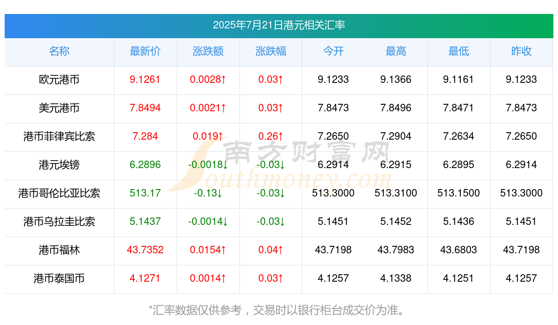Select the 今开 column header

click(x=333, y=51)
